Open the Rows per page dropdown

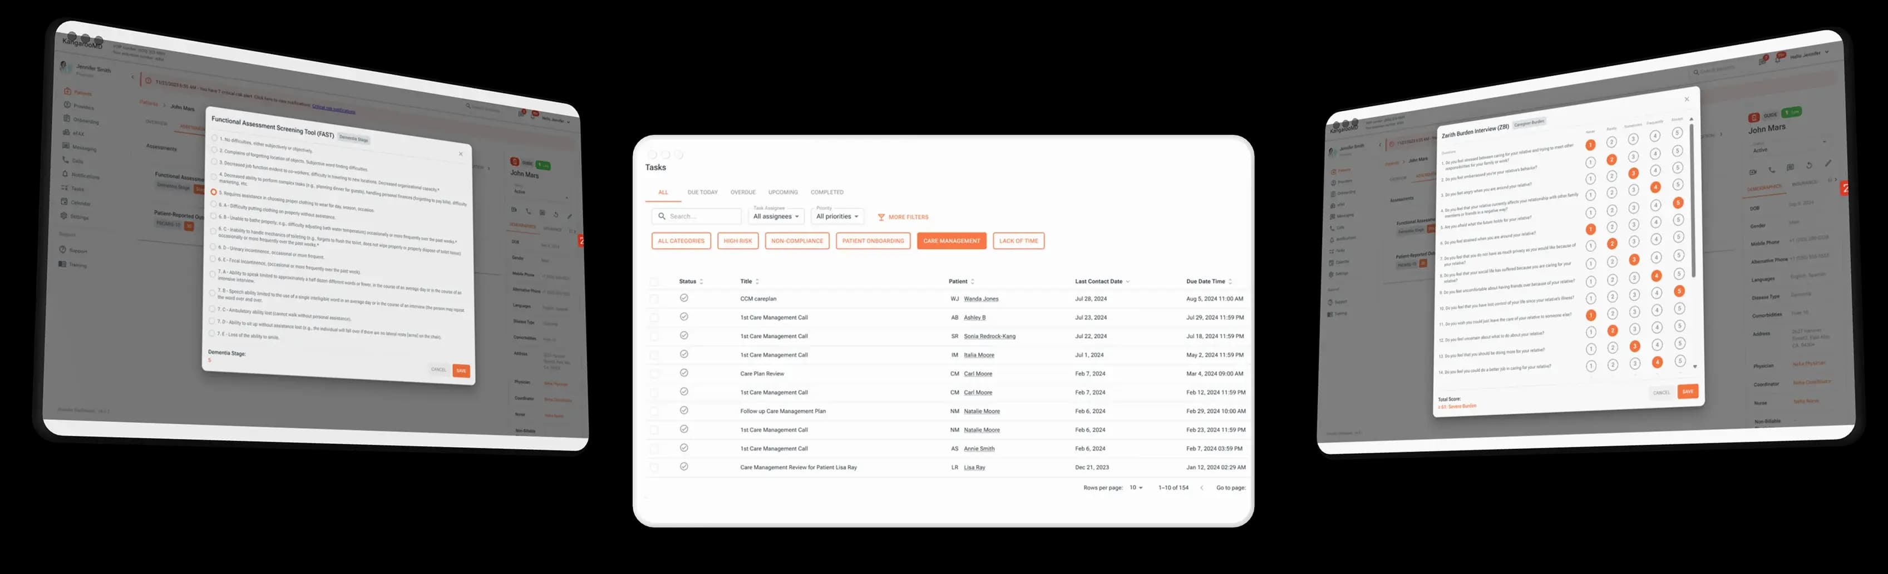click(x=1136, y=488)
